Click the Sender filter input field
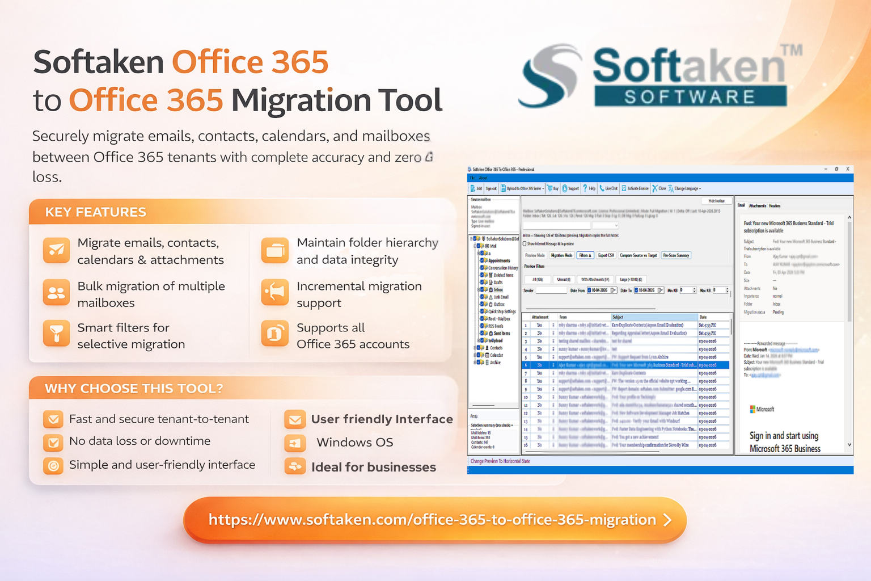The height and width of the screenshot is (581, 871). pos(551,290)
